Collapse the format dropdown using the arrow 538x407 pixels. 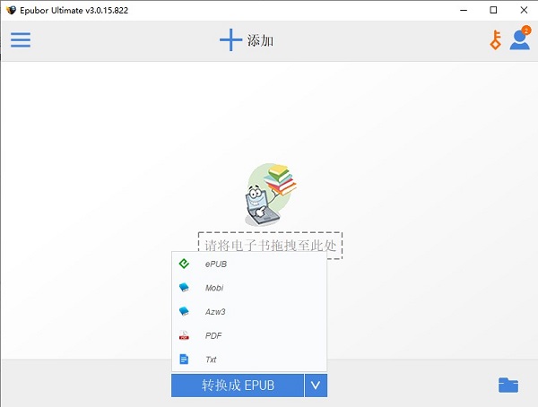point(316,385)
